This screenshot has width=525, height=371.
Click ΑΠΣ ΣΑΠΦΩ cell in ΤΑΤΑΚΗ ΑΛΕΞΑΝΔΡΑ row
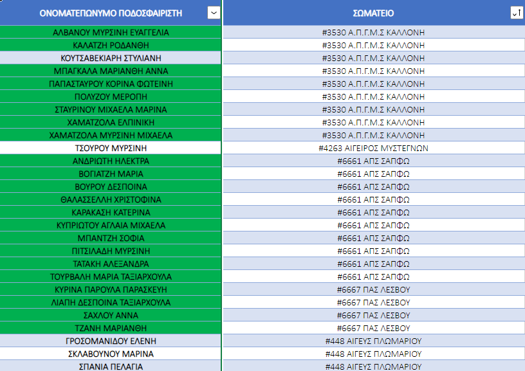click(374, 264)
